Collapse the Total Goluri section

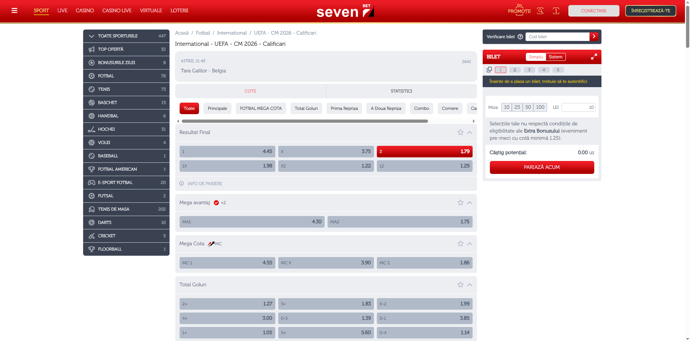[x=470, y=285]
